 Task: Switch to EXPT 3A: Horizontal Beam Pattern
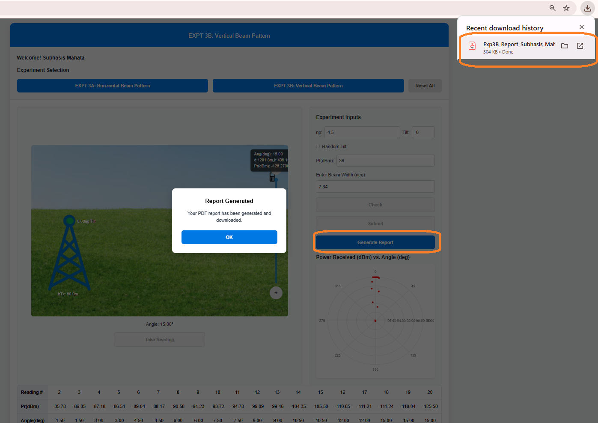[113, 86]
